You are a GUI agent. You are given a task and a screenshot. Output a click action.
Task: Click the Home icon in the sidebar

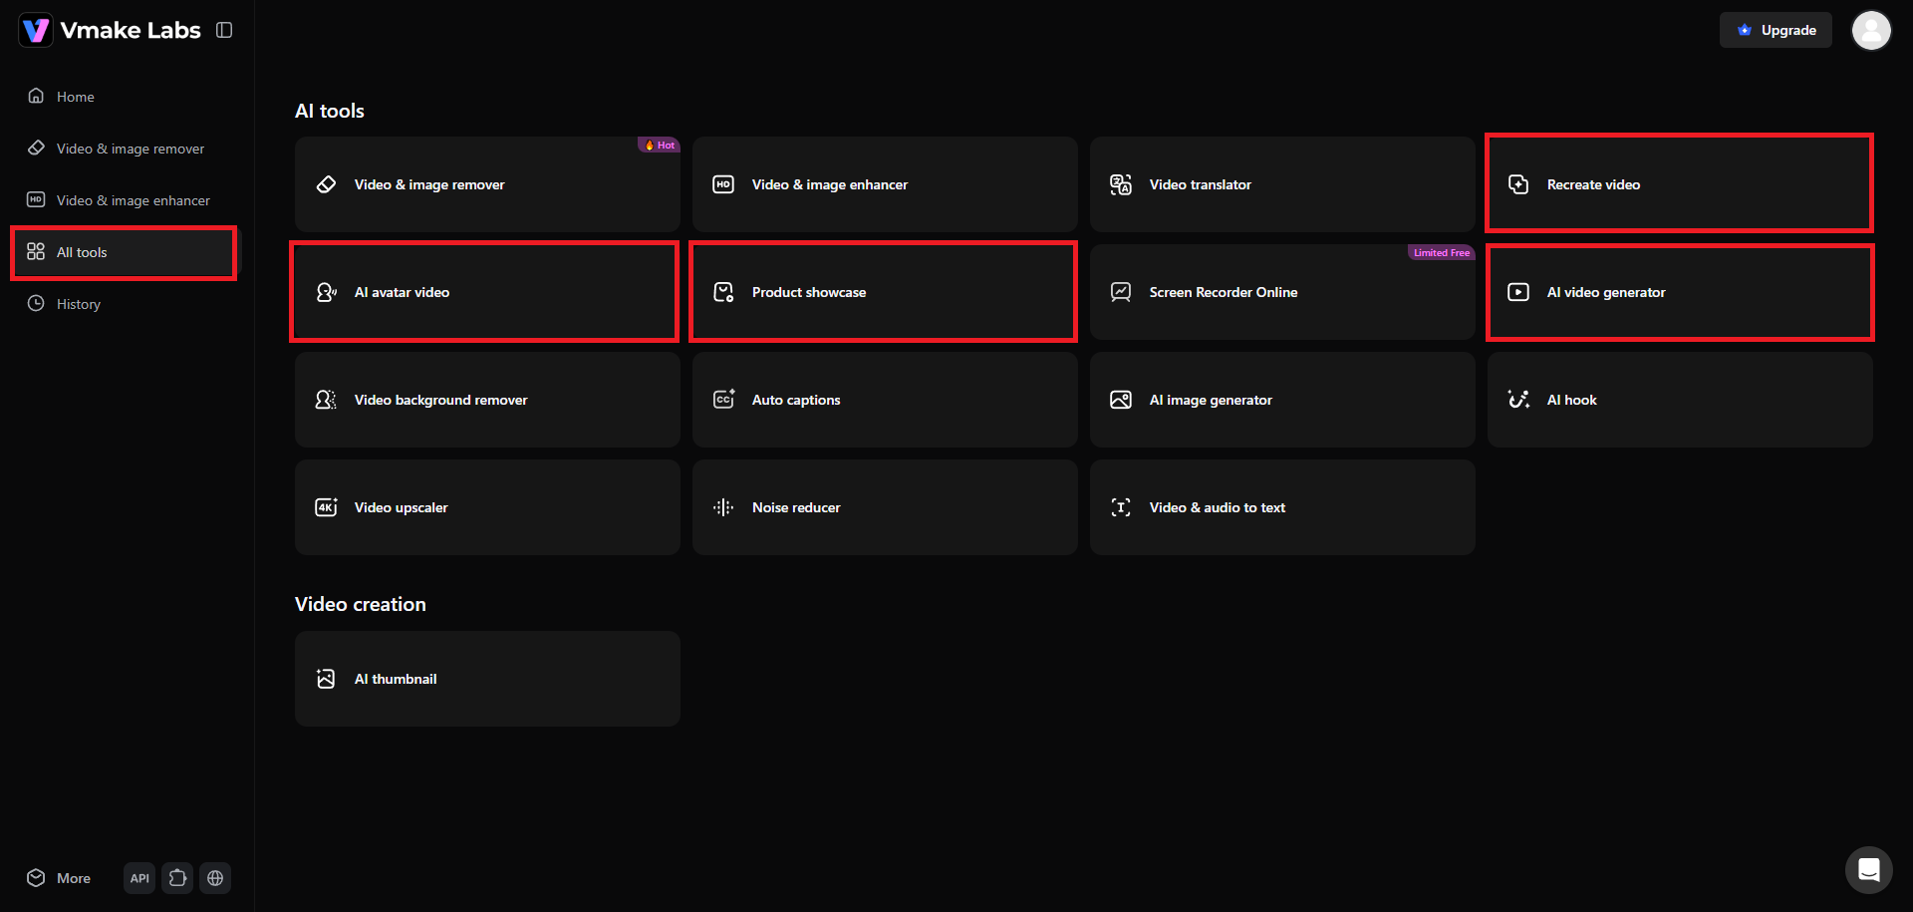click(36, 96)
